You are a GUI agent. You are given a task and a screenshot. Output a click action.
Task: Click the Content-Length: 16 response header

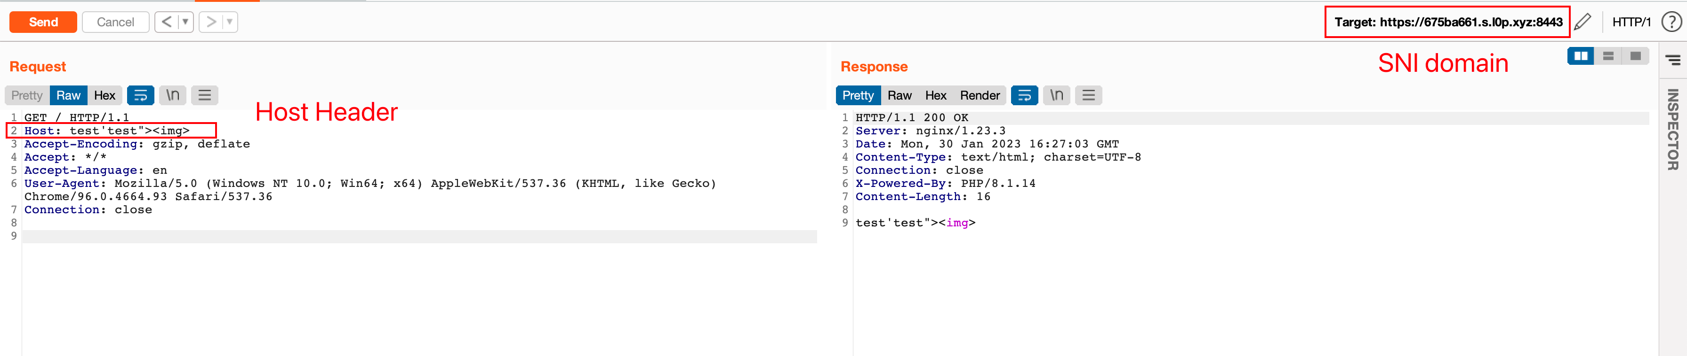click(923, 197)
